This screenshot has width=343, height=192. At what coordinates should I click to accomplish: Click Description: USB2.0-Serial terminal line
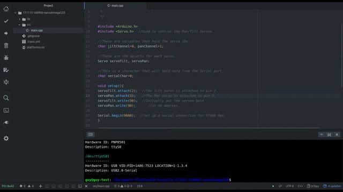point(111,171)
